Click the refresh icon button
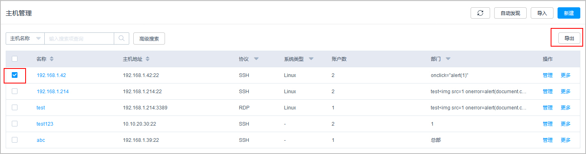The height and width of the screenshot is (154, 586). 480,13
